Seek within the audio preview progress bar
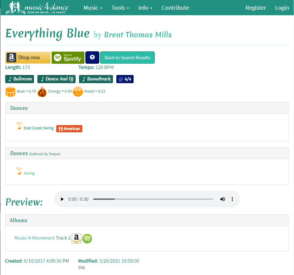Image resolution: width=294 pixels, height=275 pixels. (153, 199)
